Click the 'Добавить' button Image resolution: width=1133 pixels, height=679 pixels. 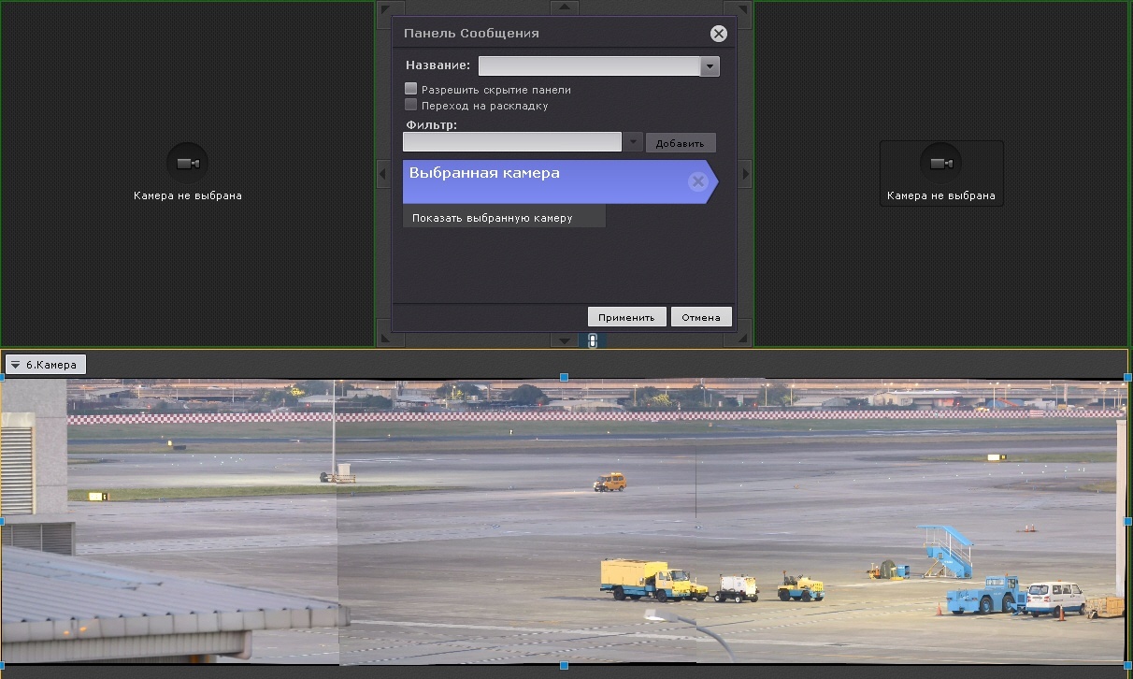(681, 143)
